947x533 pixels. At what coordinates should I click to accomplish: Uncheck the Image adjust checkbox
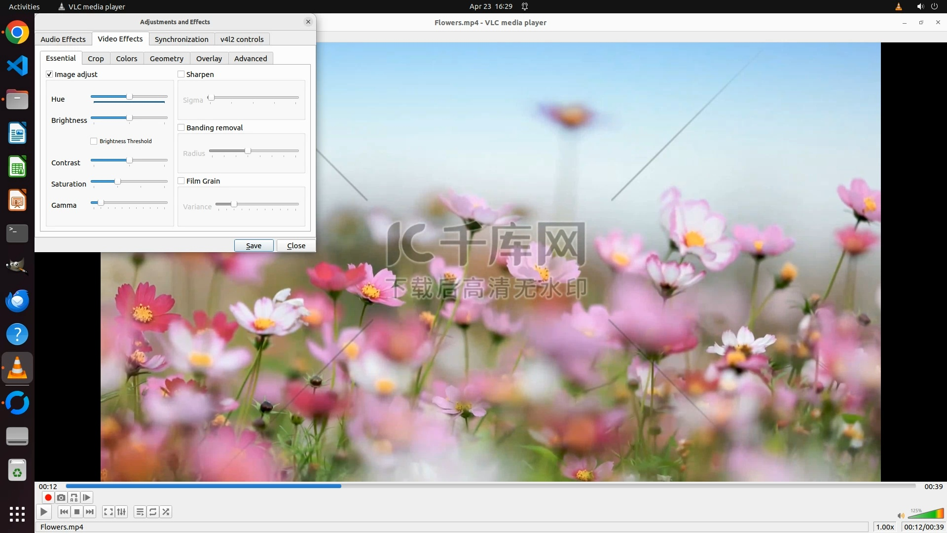click(49, 75)
